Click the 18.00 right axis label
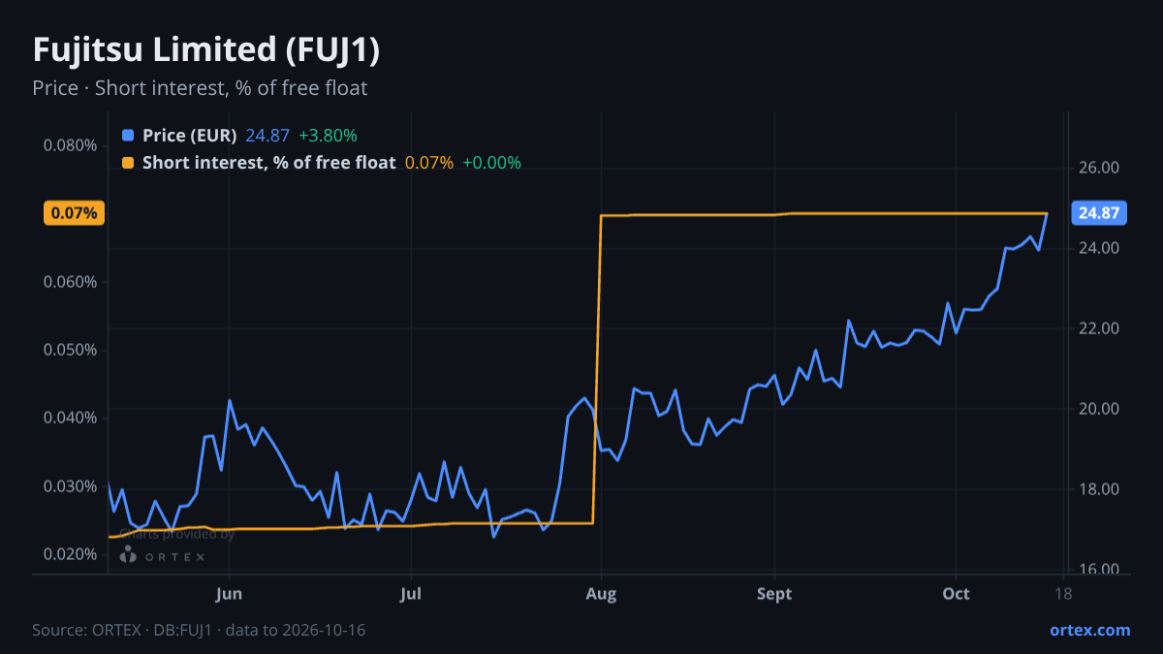The image size is (1163, 654). [x=1098, y=489]
